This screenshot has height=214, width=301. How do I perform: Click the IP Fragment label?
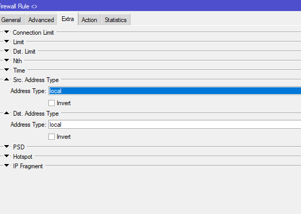[x=28, y=166]
